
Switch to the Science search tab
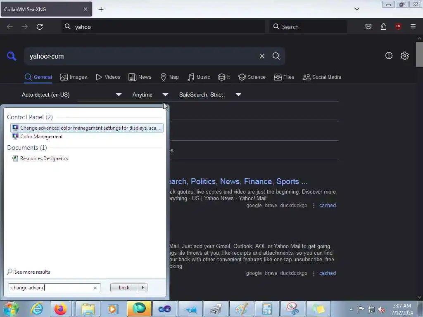pos(252,77)
